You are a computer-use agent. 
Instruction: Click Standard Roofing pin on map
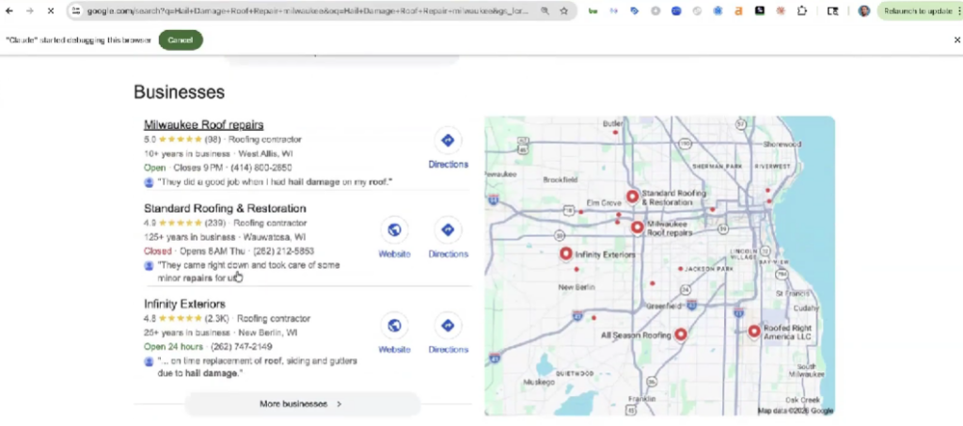coord(633,197)
